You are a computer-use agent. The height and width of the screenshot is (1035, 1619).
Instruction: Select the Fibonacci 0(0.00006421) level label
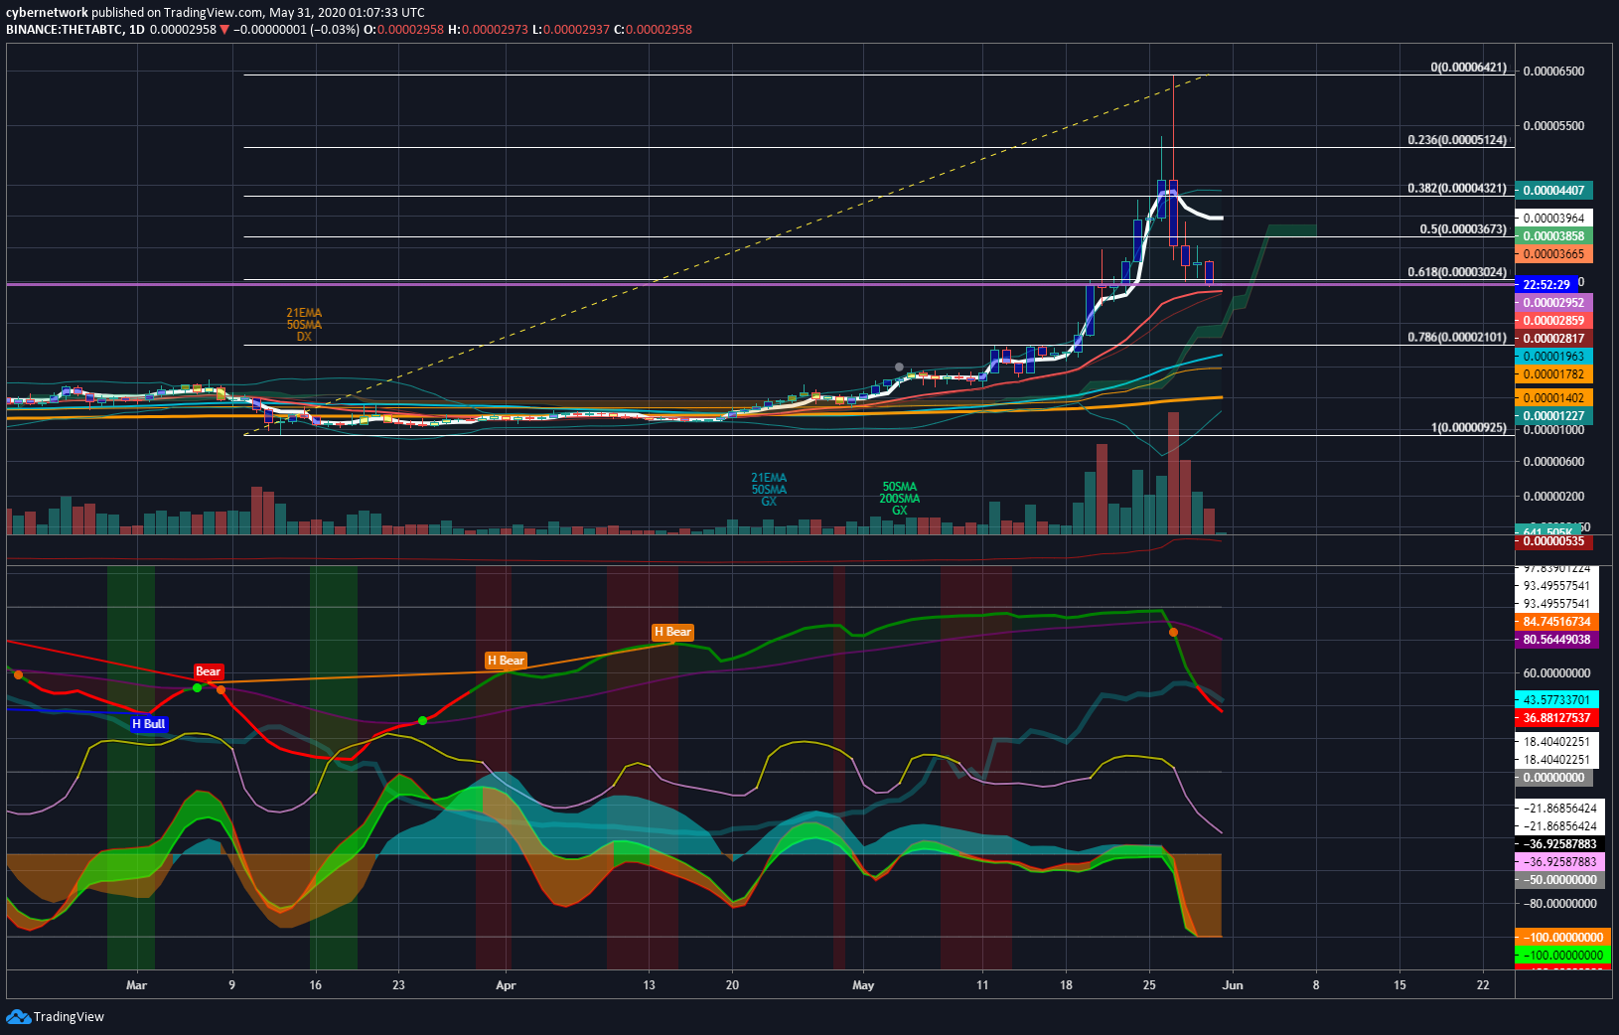(x=1468, y=68)
